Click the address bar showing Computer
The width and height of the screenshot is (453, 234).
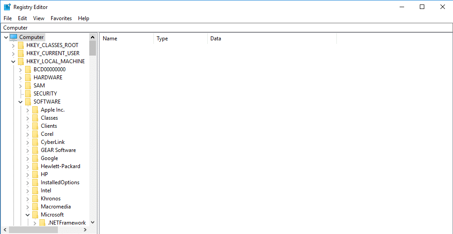[x=226, y=28]
